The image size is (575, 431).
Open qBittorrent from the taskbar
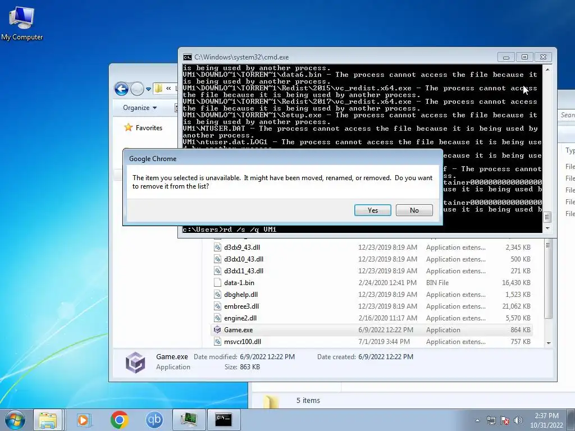click(154, 420)
